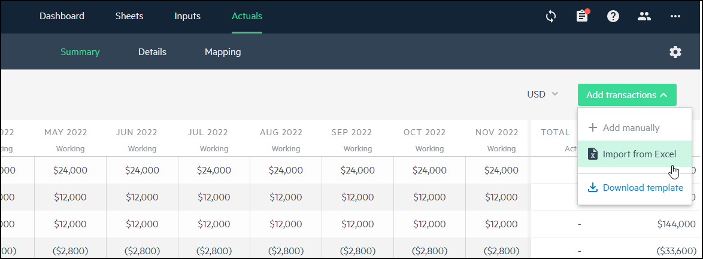Open the help question mark icon
The height and width of the screenshot is (259, 703).
(613, 17)
